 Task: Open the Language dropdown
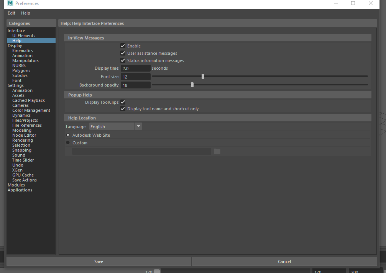pos(138,126)
